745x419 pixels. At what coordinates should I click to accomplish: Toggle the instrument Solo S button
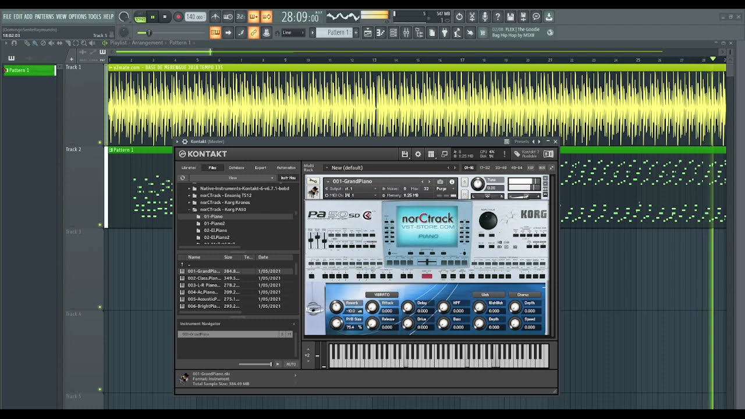(x=464, y=182)
